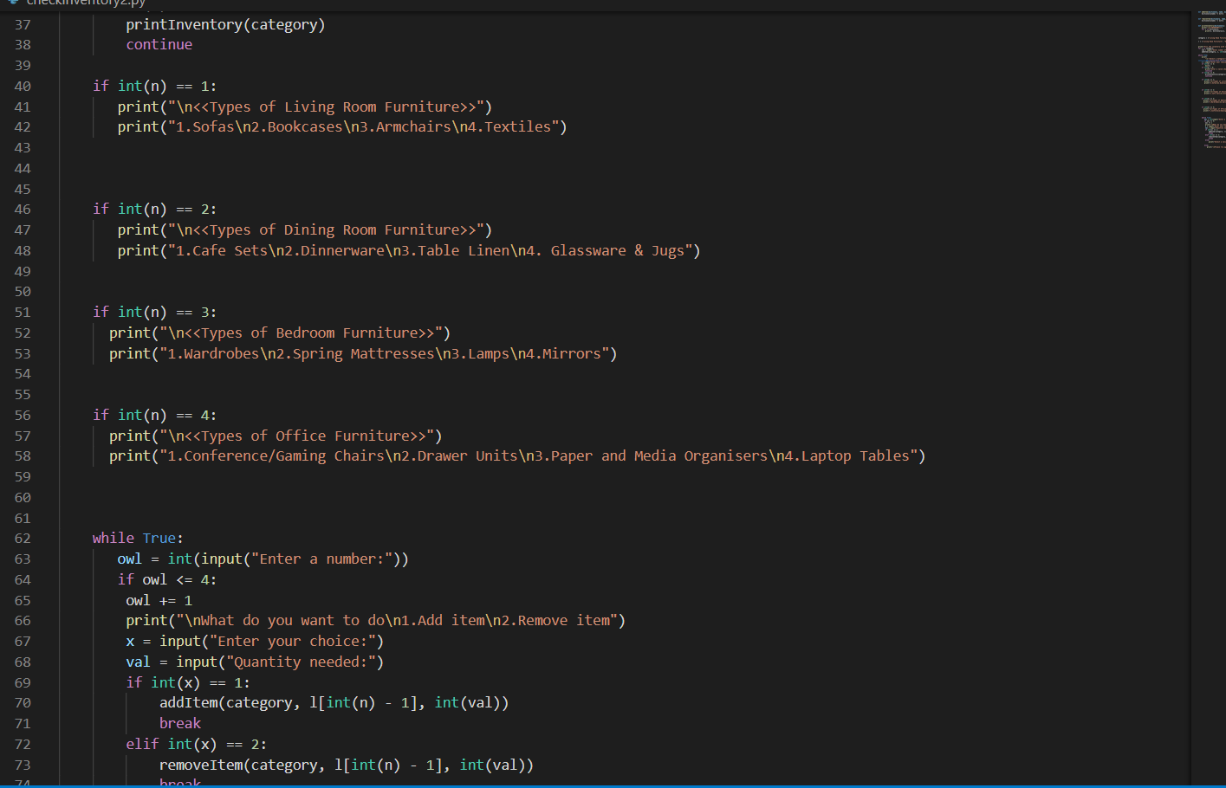Click line number 40 in the gutter
1226x788 pixels.
(23, 86)
